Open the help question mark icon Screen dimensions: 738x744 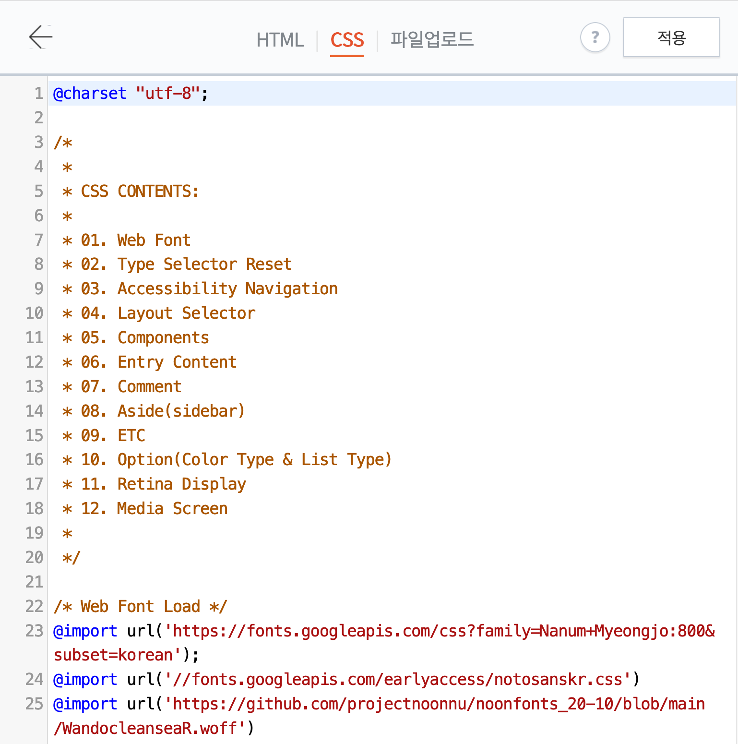tap(595, 37)
